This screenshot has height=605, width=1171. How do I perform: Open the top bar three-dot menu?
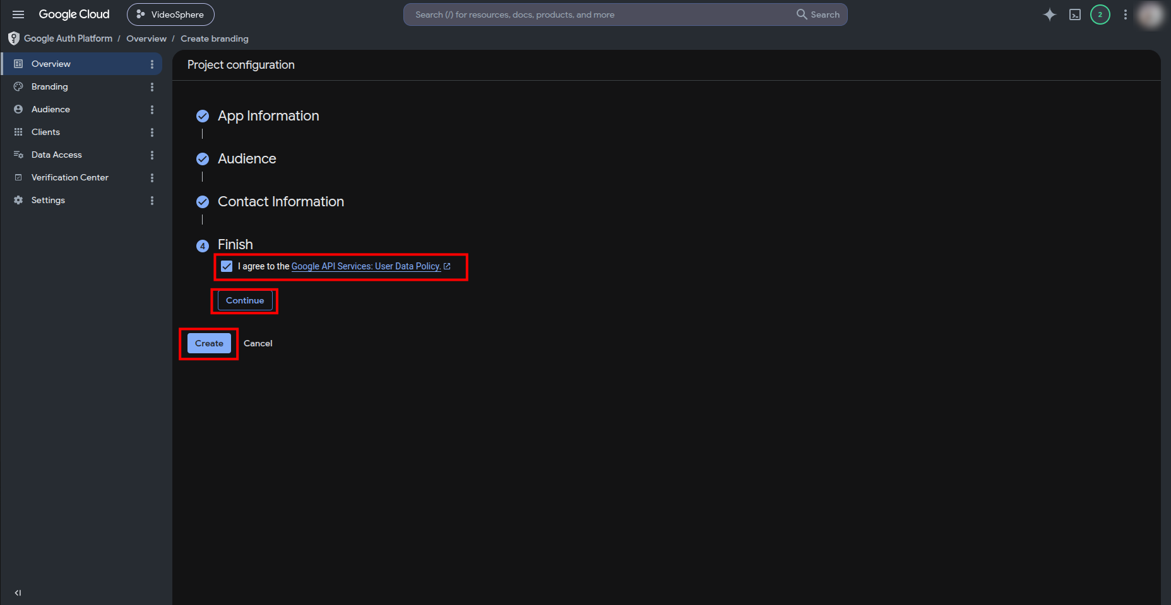(1125, 15)
